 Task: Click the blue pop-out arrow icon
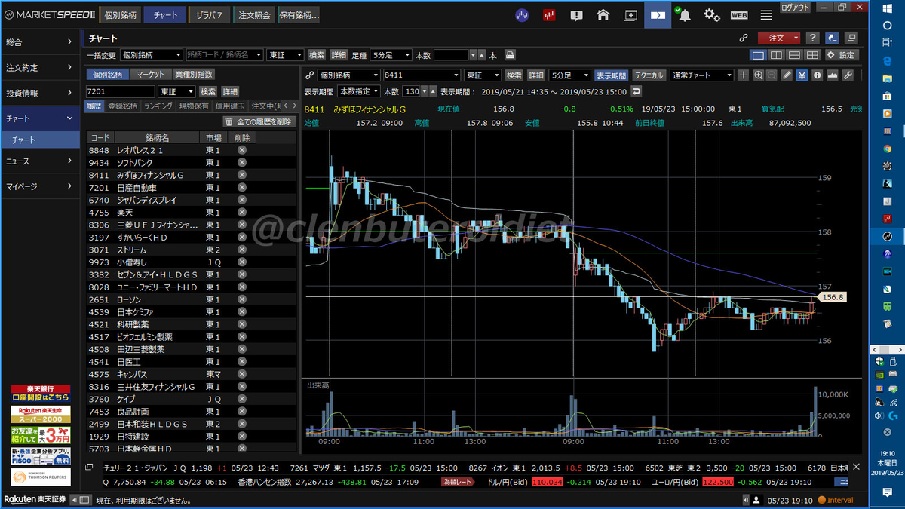832,38
